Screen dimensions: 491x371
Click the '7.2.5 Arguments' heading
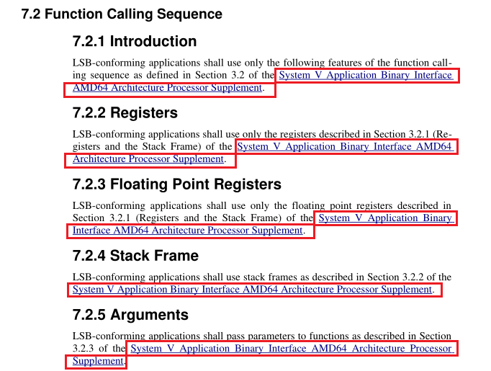point(130,316)
